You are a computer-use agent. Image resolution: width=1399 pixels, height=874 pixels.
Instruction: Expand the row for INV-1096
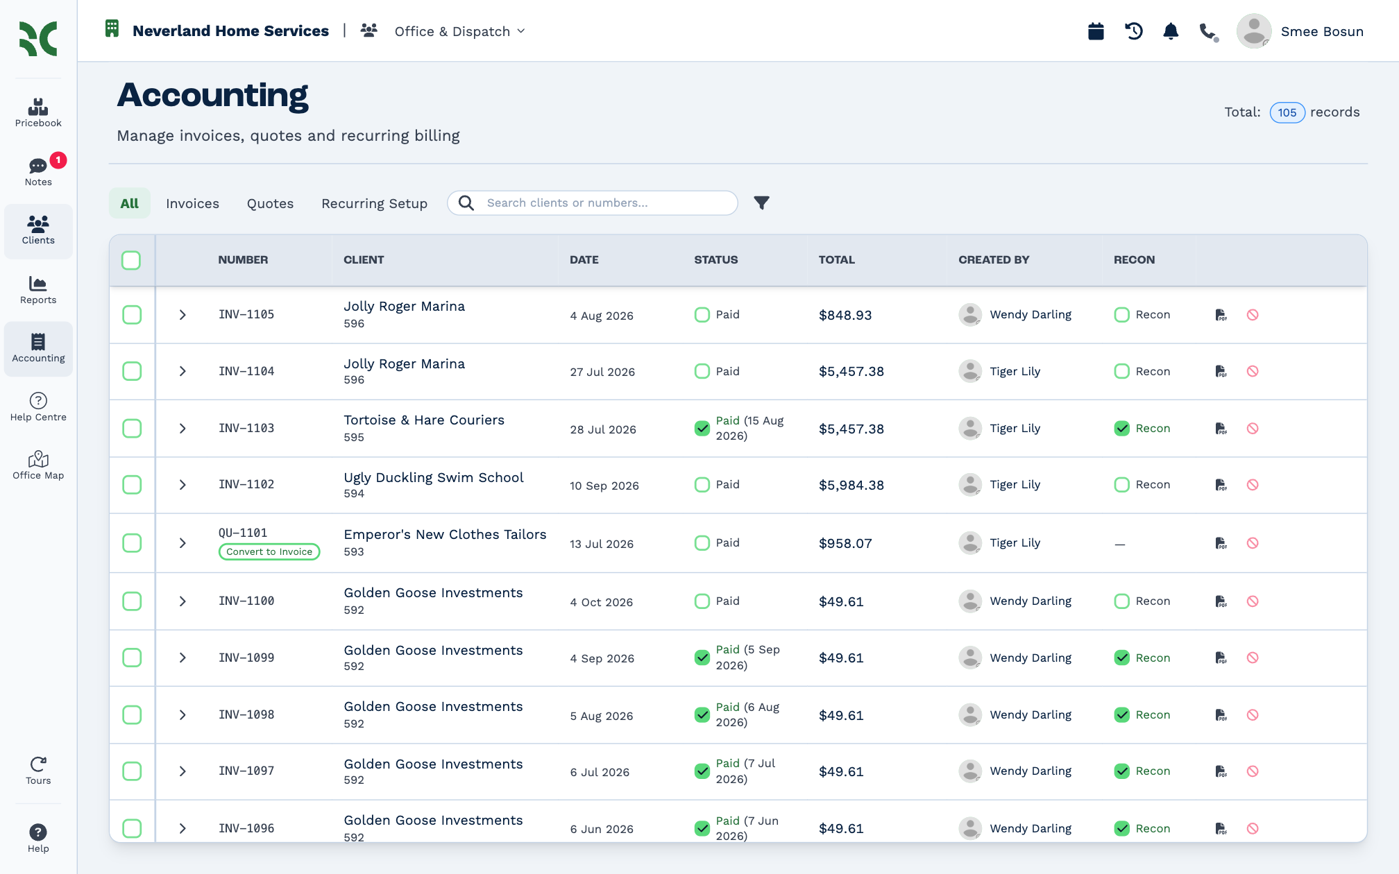click(x=183, y=828)
